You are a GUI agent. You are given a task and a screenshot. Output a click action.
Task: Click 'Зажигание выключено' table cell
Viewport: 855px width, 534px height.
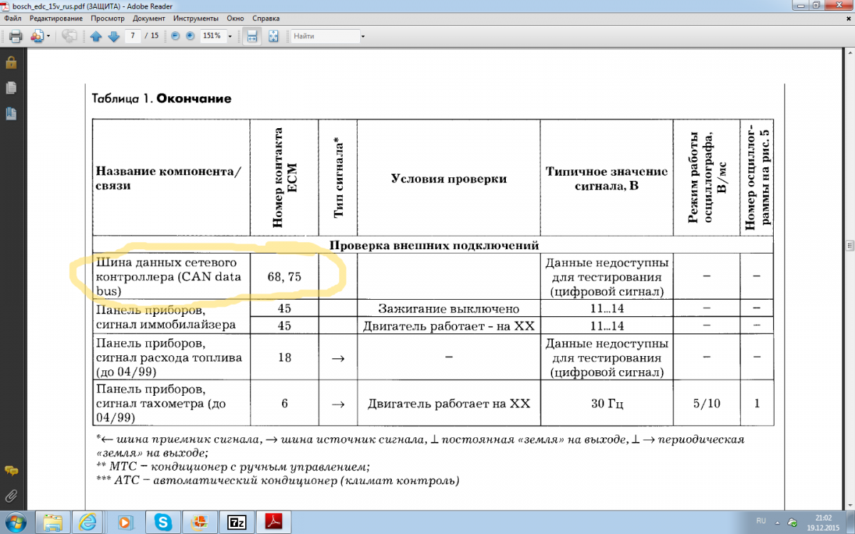[448, 308]
